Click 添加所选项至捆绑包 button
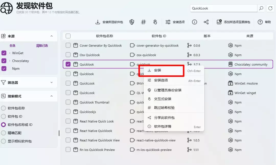 (233, 22)
